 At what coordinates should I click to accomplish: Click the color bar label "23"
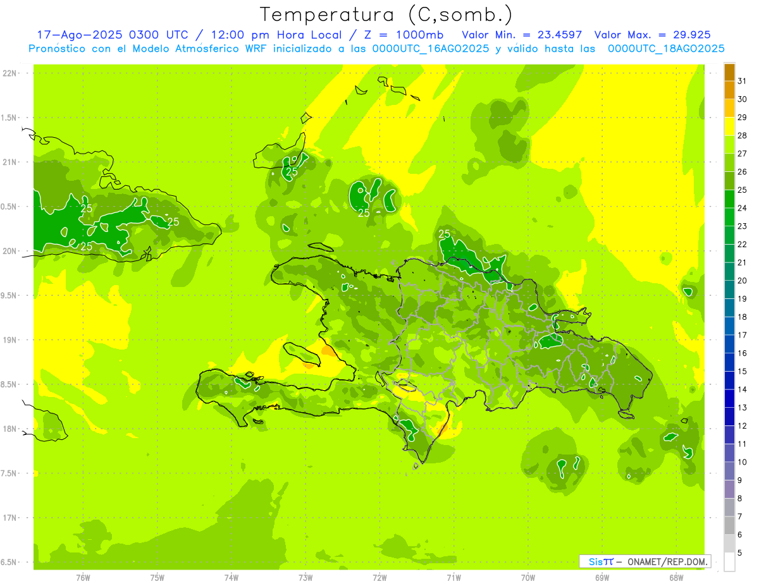[x=743, y=226]
